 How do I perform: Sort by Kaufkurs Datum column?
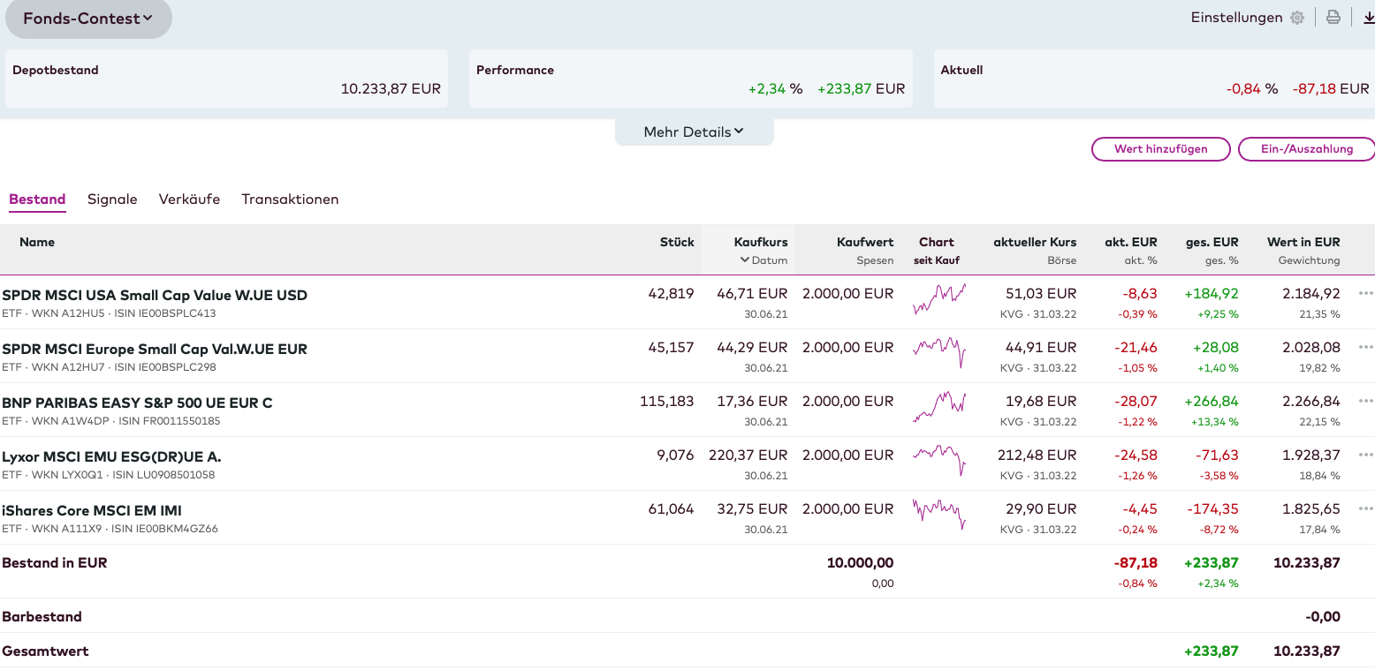click(x=763, y=260)
